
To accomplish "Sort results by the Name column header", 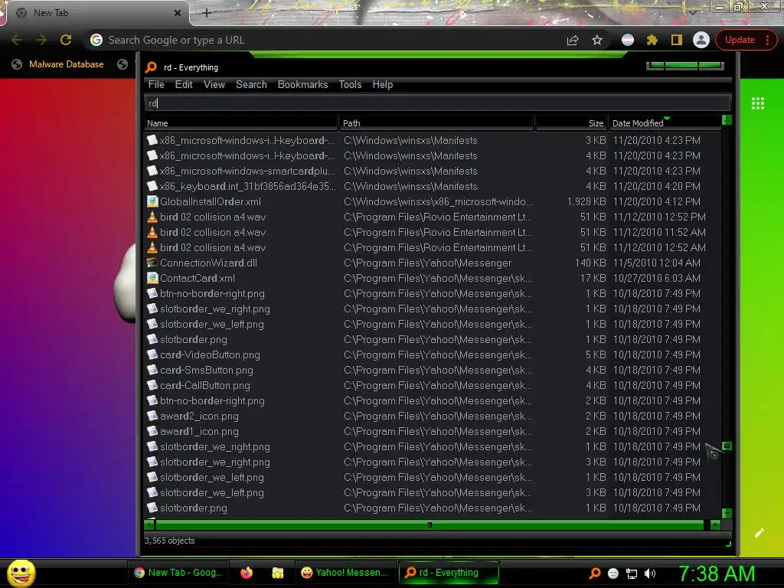I will tap(241, 123).
